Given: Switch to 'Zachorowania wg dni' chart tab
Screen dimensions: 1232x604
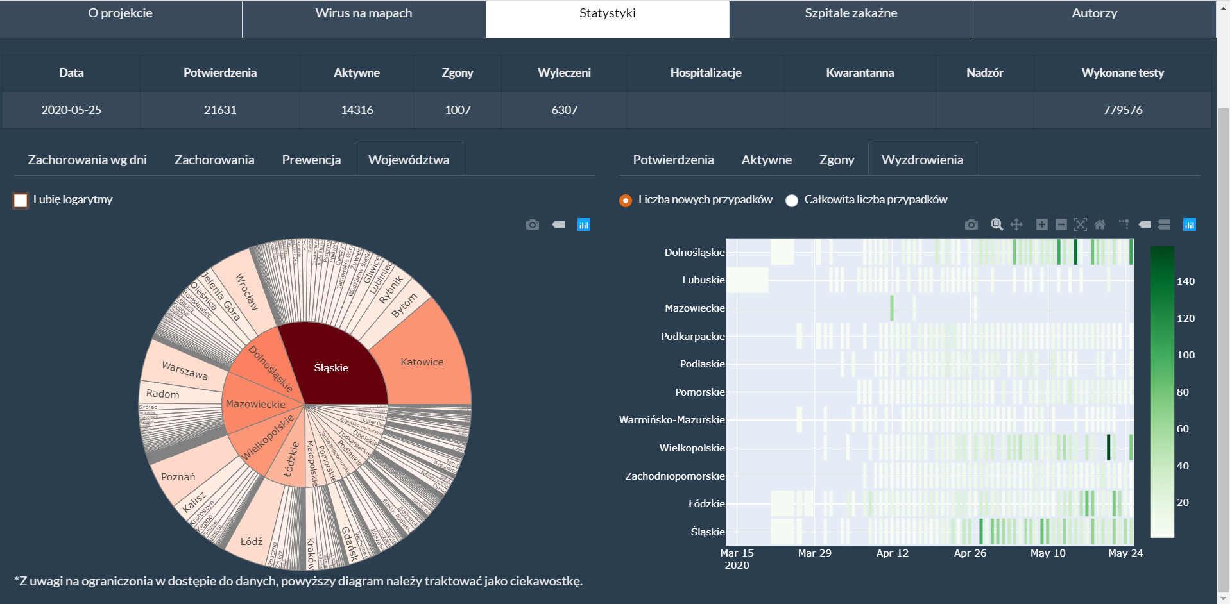Looking at the screenshot, I should coord(87,159).
